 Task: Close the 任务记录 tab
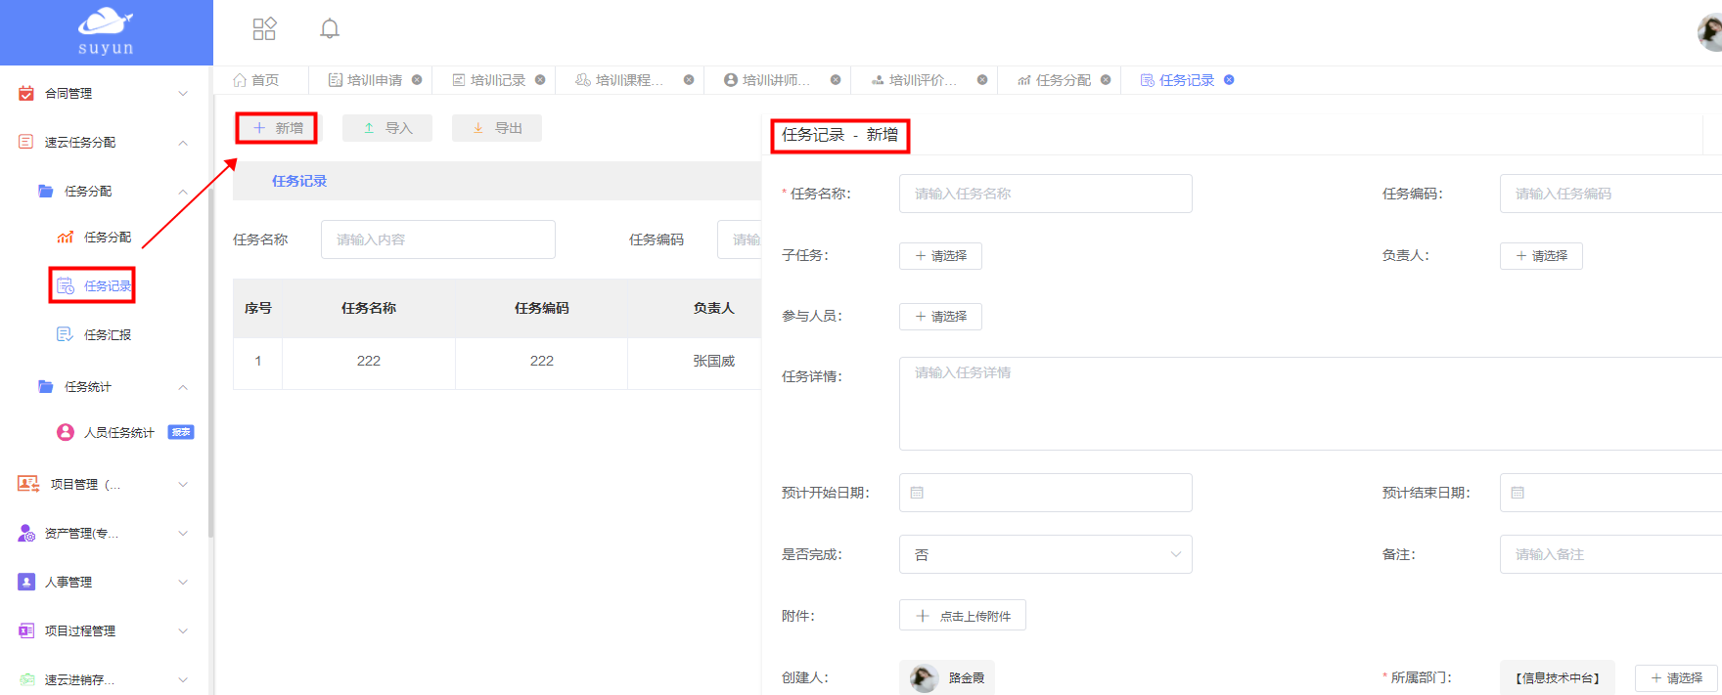(x=1229, y=80)
